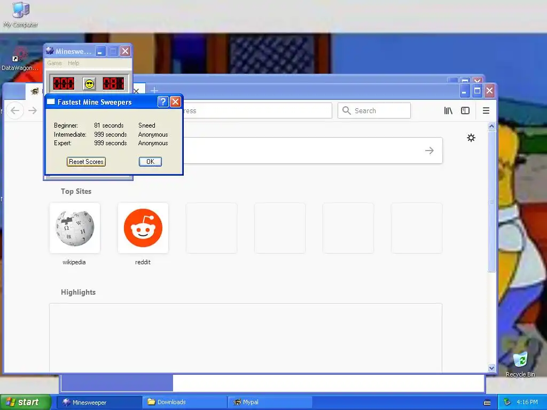
Task: Close the Minesweeper window
Action: (x=125, y=51)
